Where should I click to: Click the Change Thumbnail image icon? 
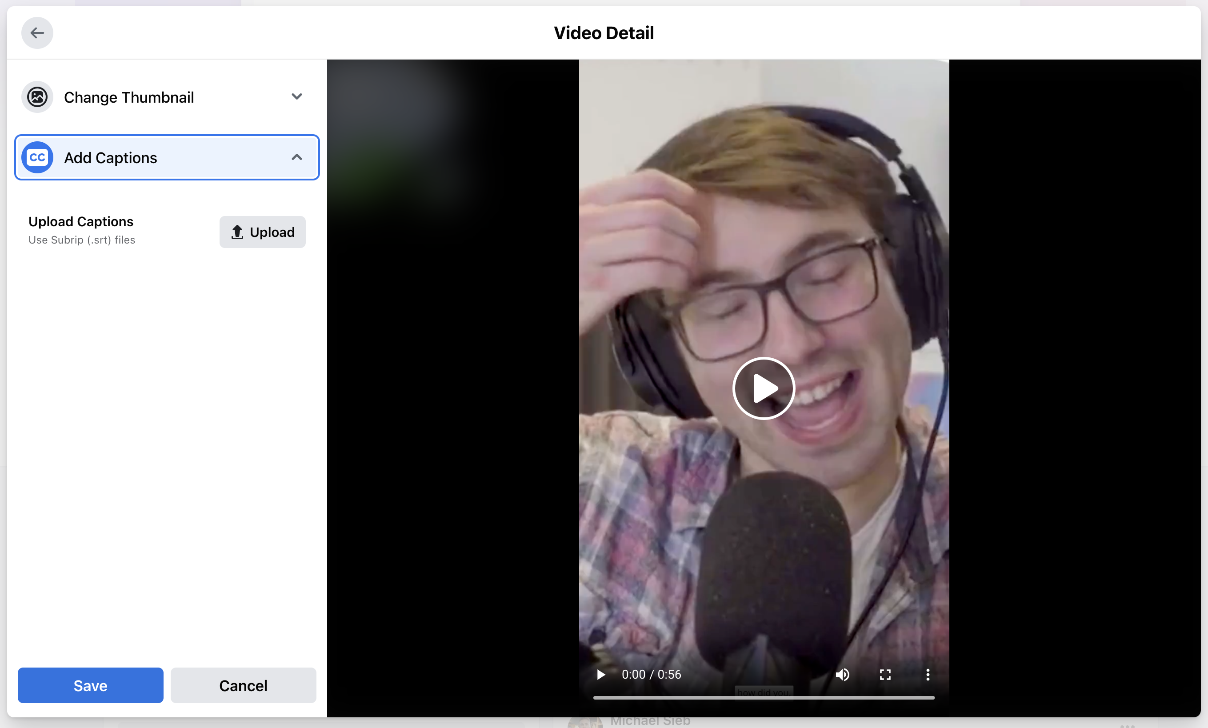37,97
